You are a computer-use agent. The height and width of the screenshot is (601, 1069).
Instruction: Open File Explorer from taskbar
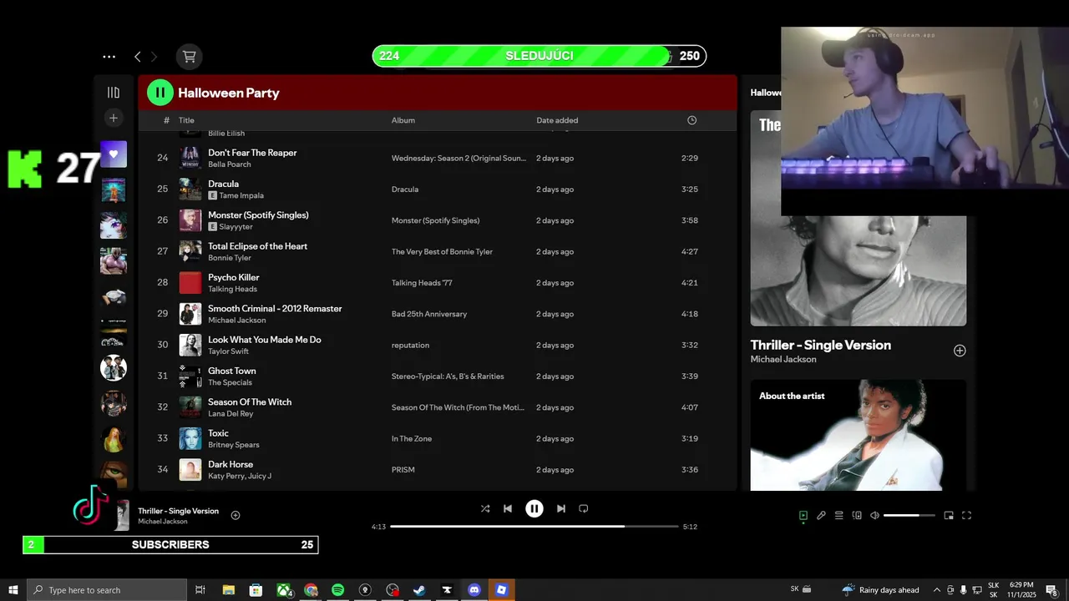point(229,590)
